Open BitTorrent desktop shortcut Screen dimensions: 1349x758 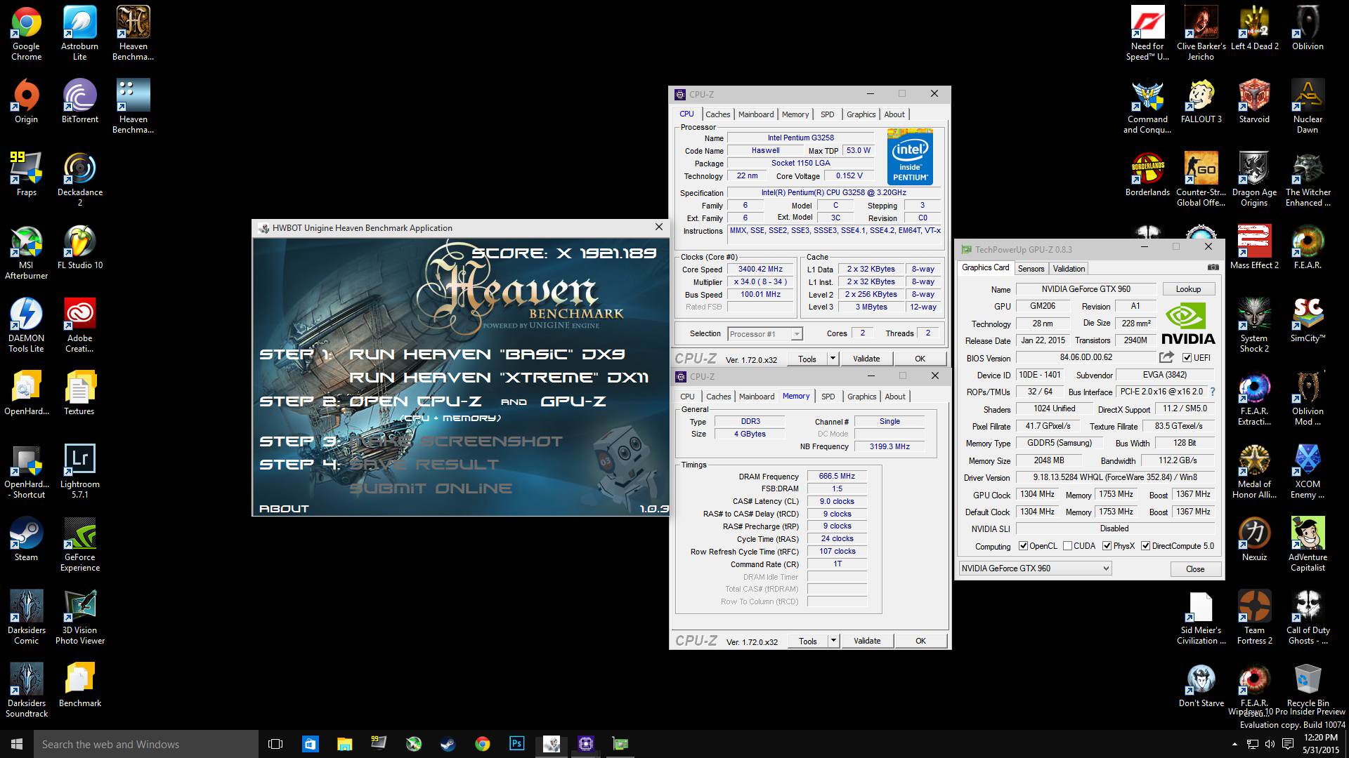[x=79, y=102]
